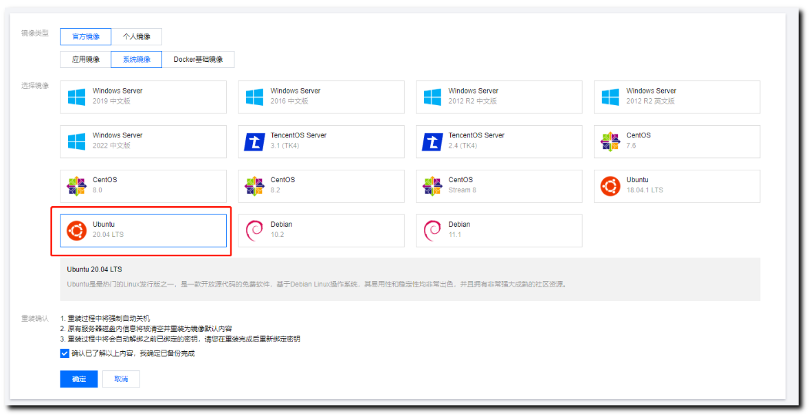This screenshot has width=811, height=415.
Task: Choose the Windows Server 2012 R2 中文版 text
Action: (474, 96)
